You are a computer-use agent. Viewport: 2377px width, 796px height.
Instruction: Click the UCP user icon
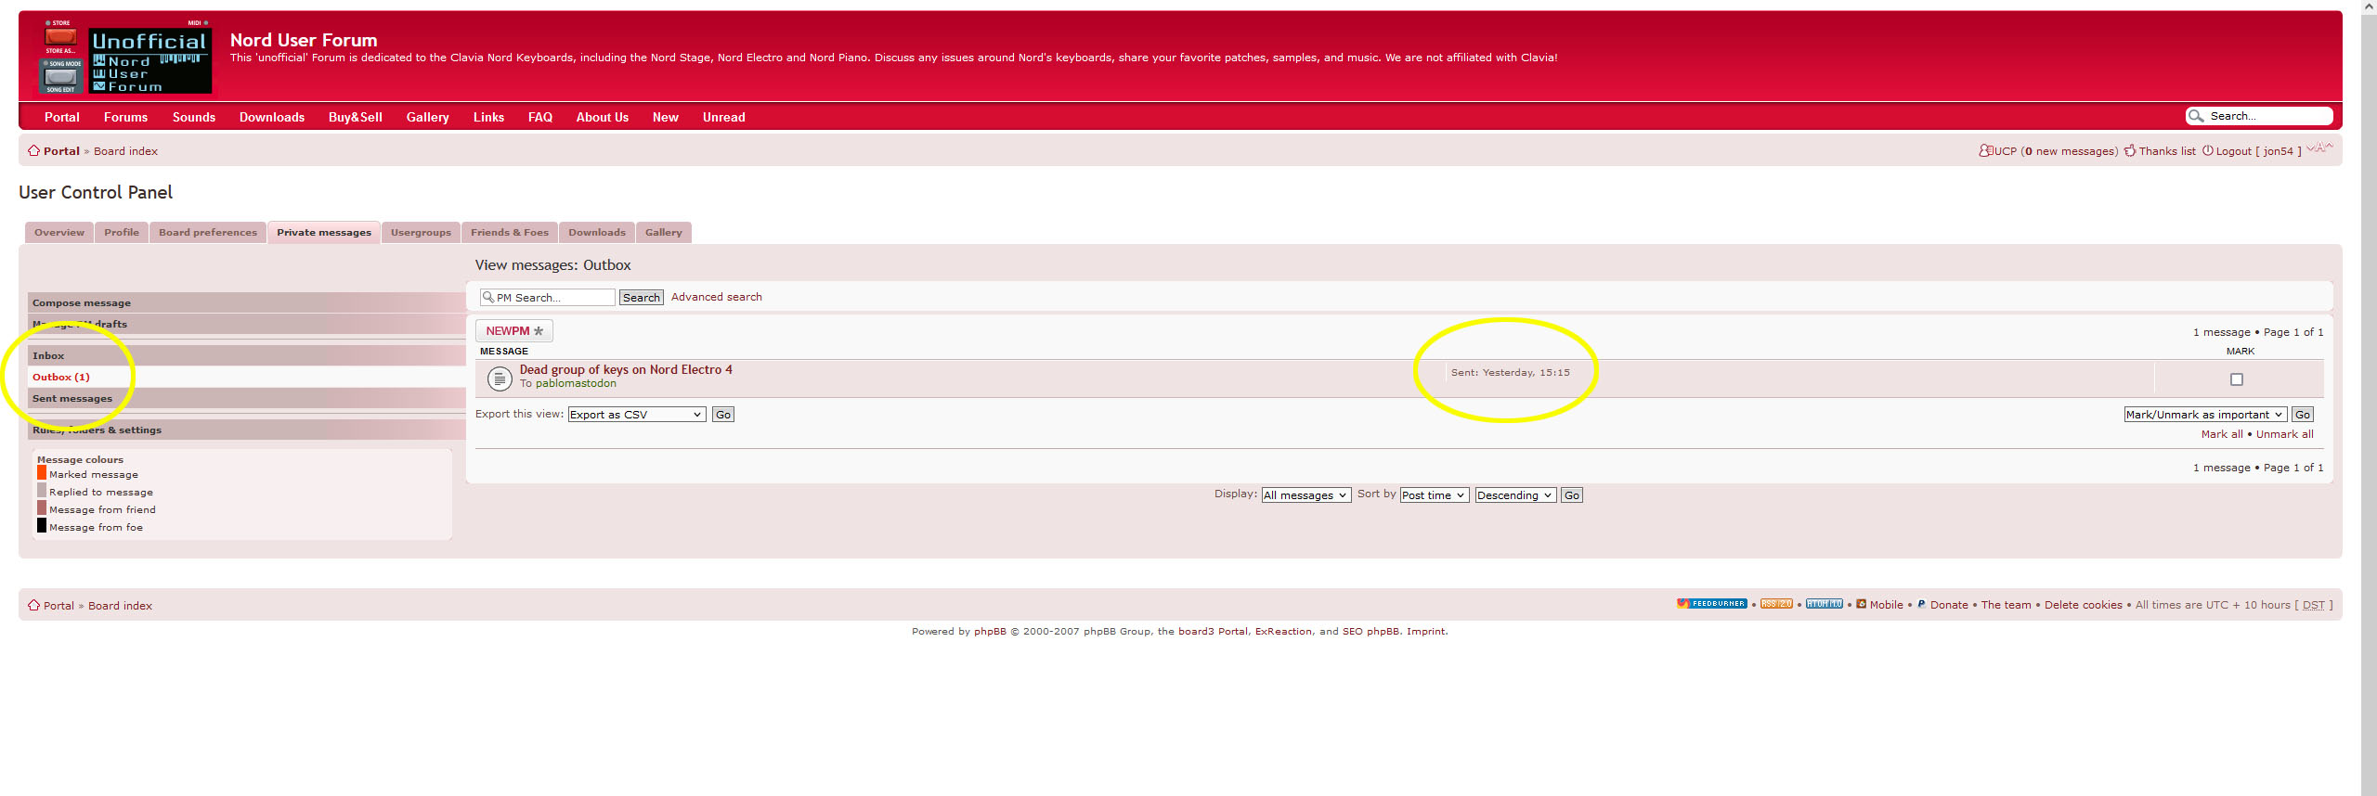[1985, 150]
